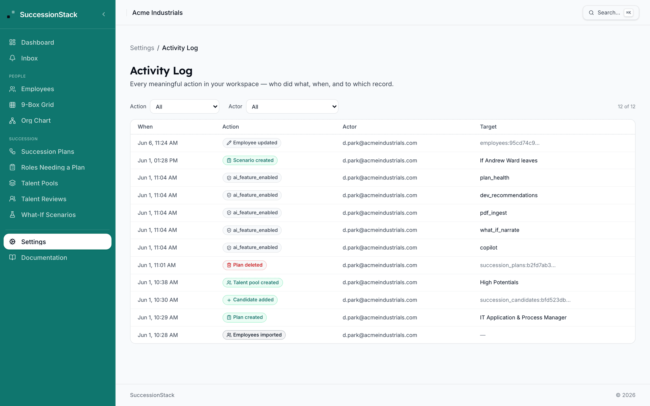650x406 pixels.
Task: Click target what_if_narrate
Action: point(499,230)
